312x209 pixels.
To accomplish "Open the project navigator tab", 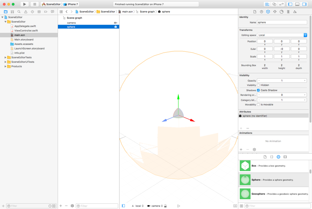I will [5, 12].
